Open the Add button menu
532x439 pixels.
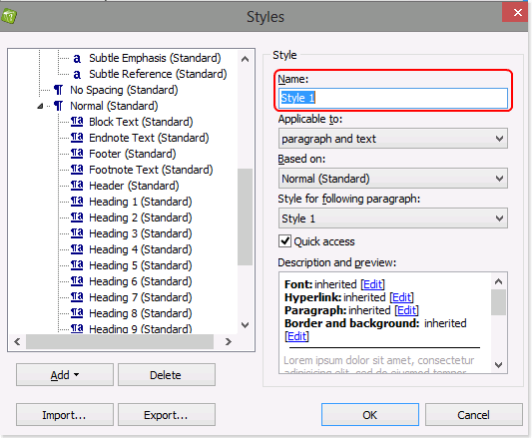(x=65, y=375)
